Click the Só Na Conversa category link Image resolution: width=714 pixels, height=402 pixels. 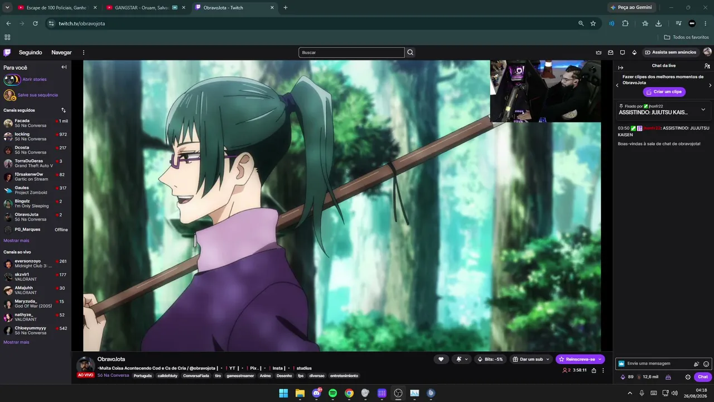point(113,376)
